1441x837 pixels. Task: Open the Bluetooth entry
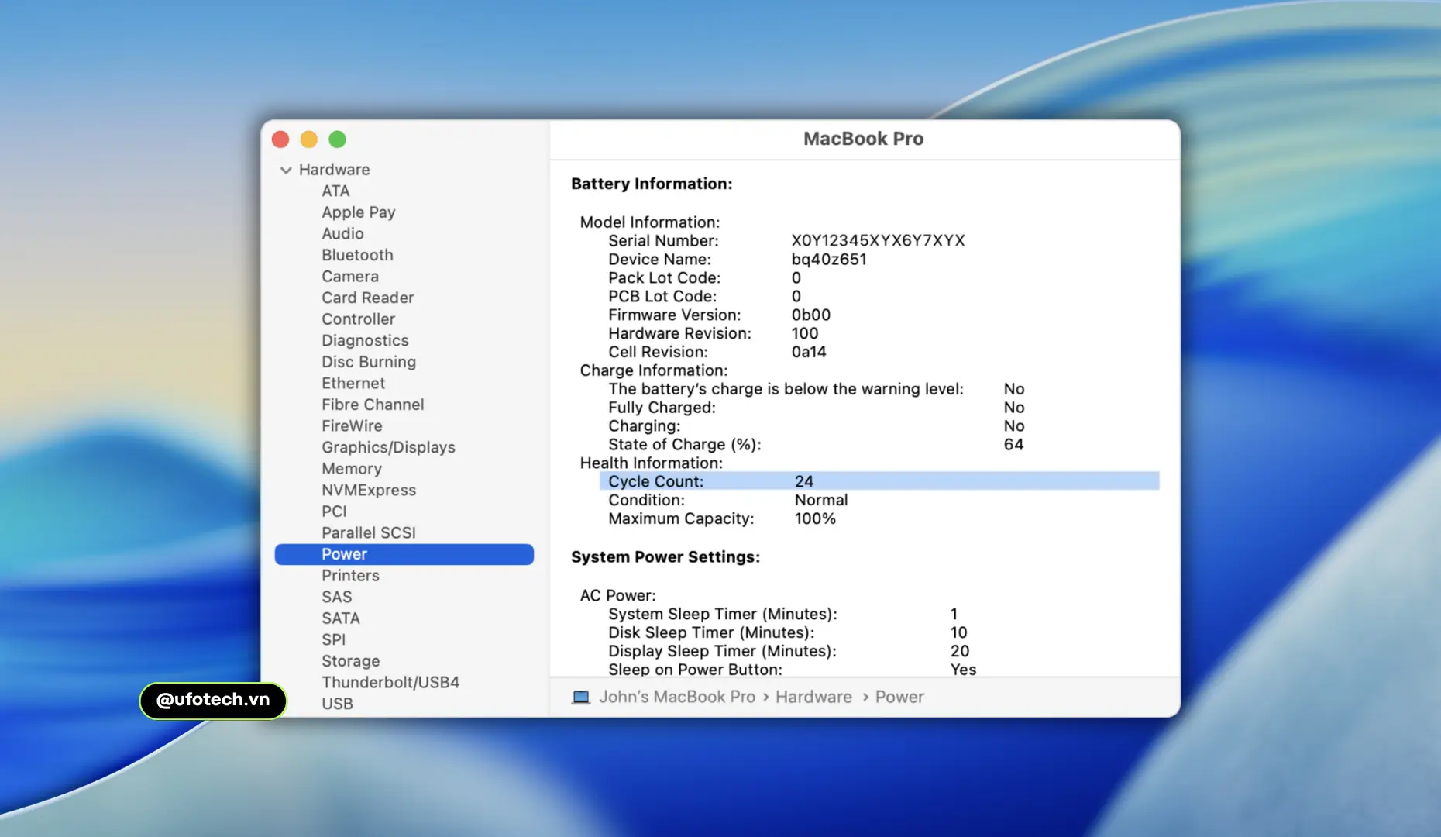357,255
